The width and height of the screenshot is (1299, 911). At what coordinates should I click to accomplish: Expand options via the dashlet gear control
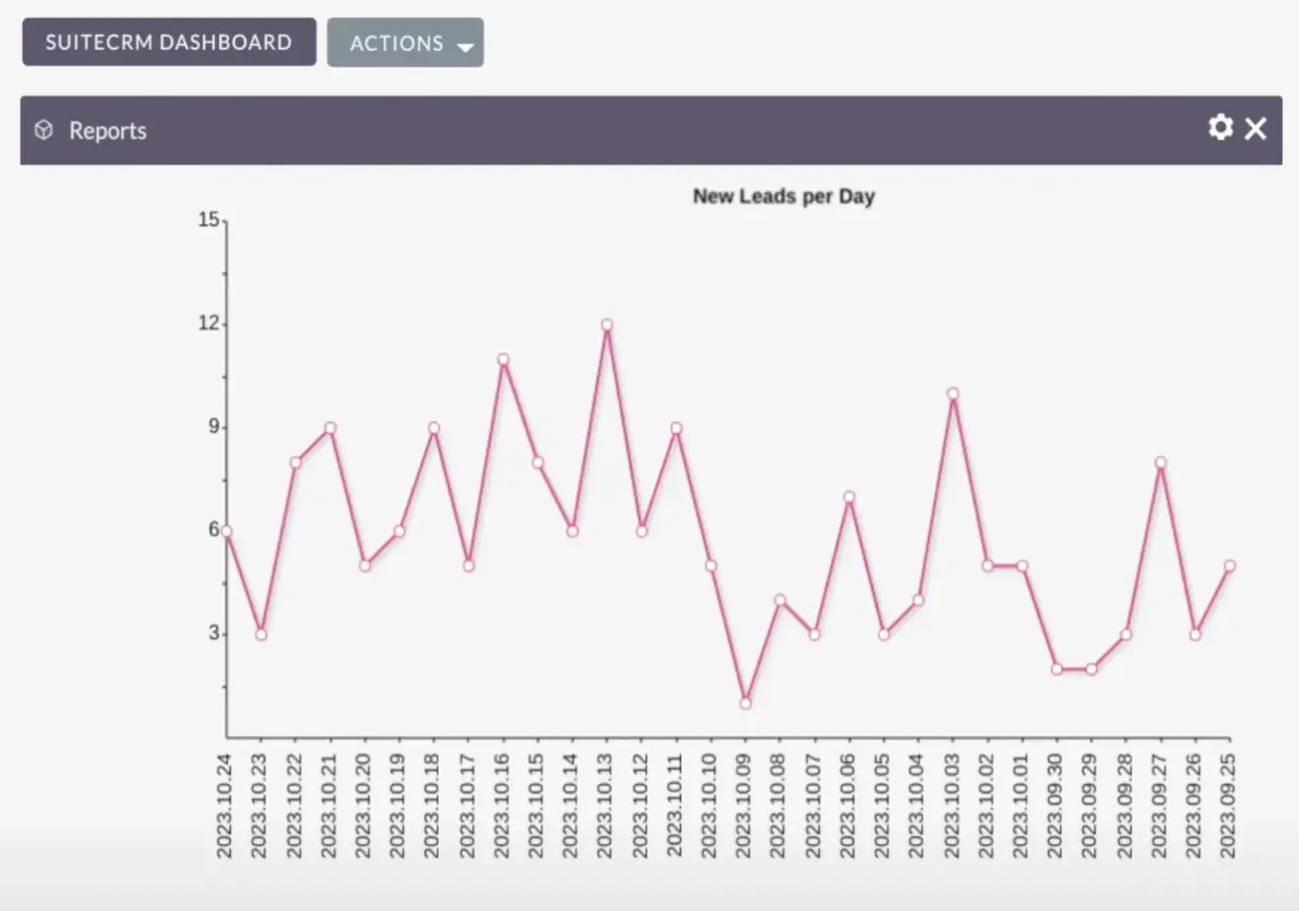coord(1220,128)
